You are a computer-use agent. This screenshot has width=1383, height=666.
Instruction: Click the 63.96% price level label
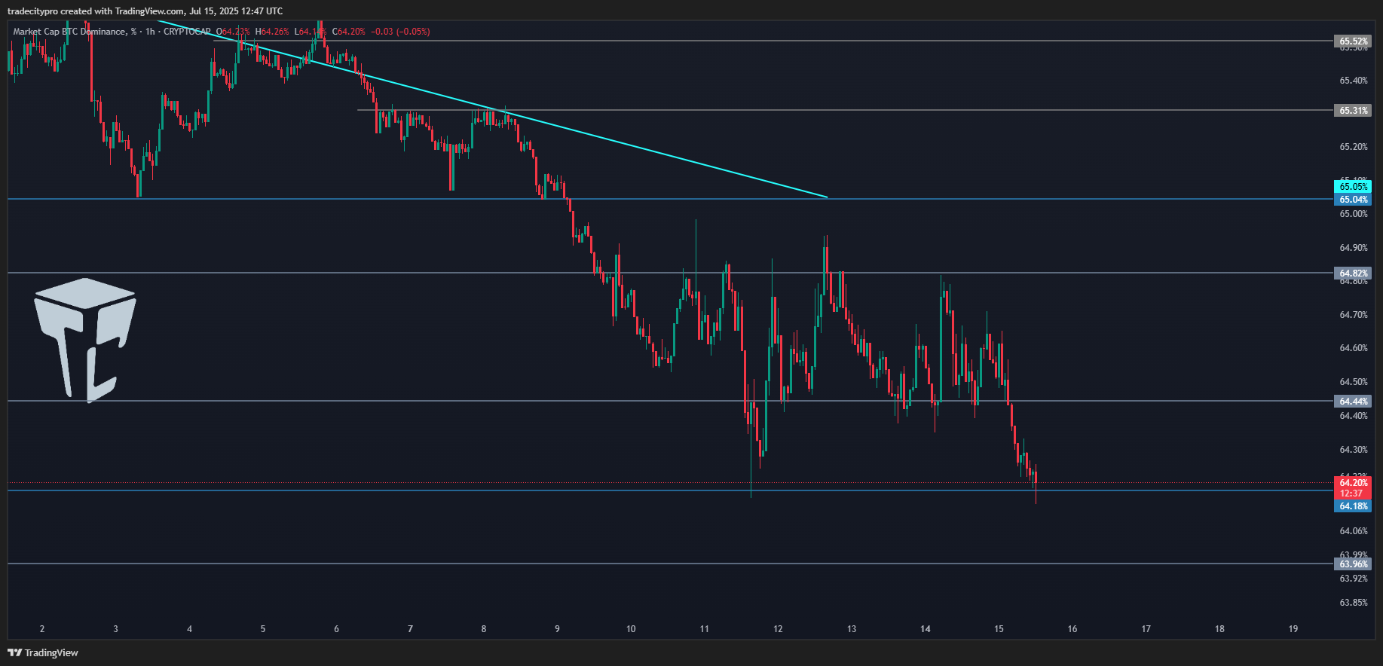point(1353,564)
